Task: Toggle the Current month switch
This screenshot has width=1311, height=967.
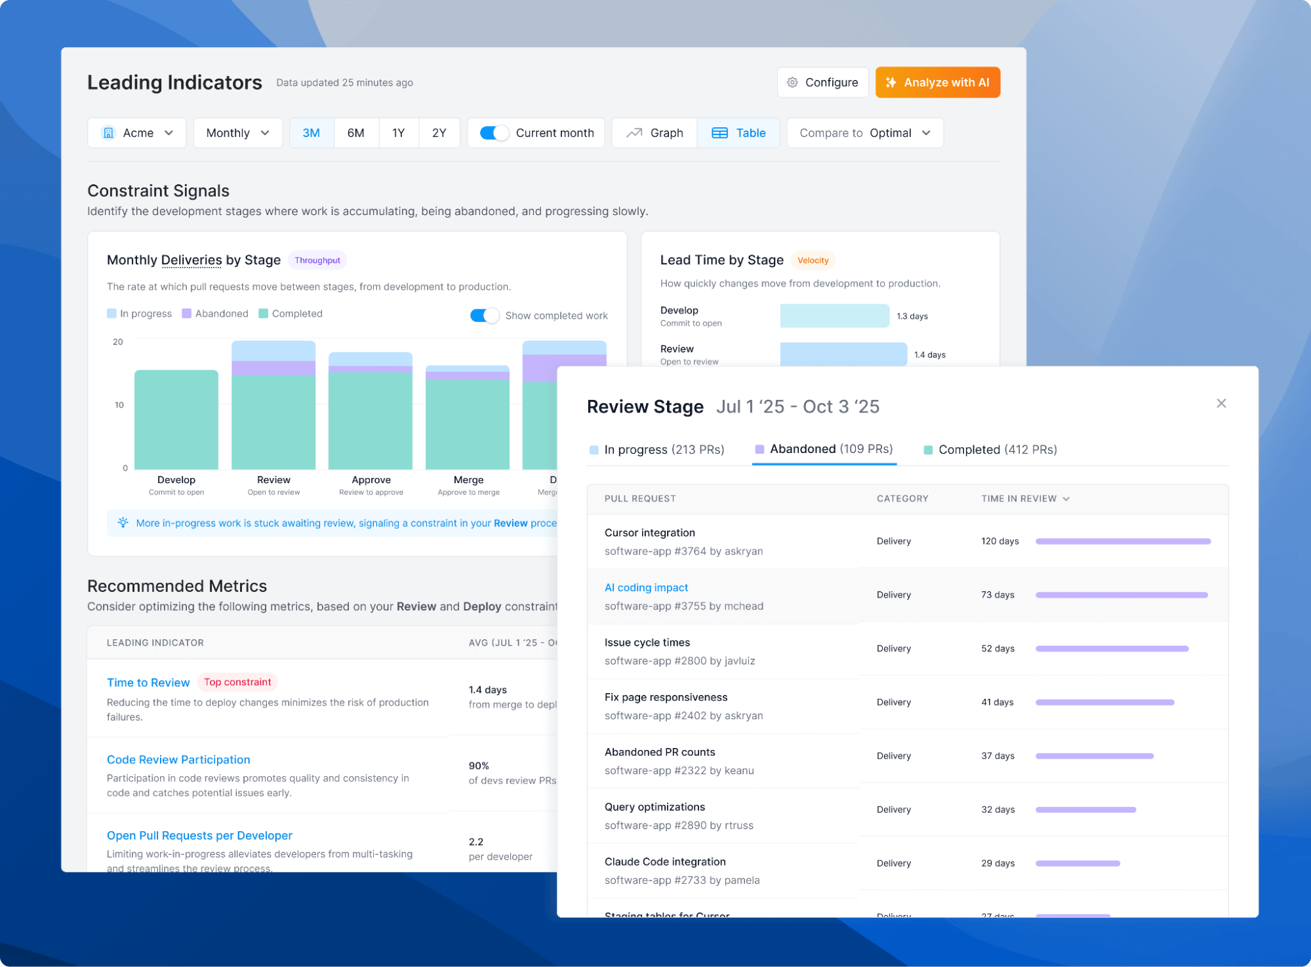Action: [493, 133]
